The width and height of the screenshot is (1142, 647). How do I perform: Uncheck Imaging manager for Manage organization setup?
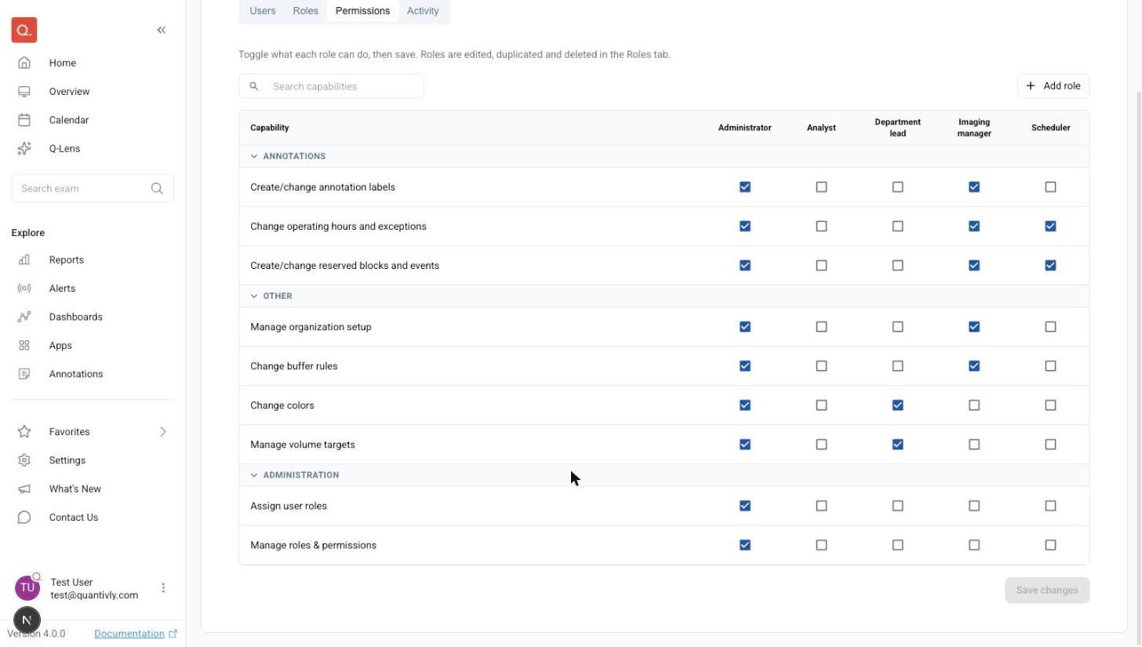(x=974, y=327)
